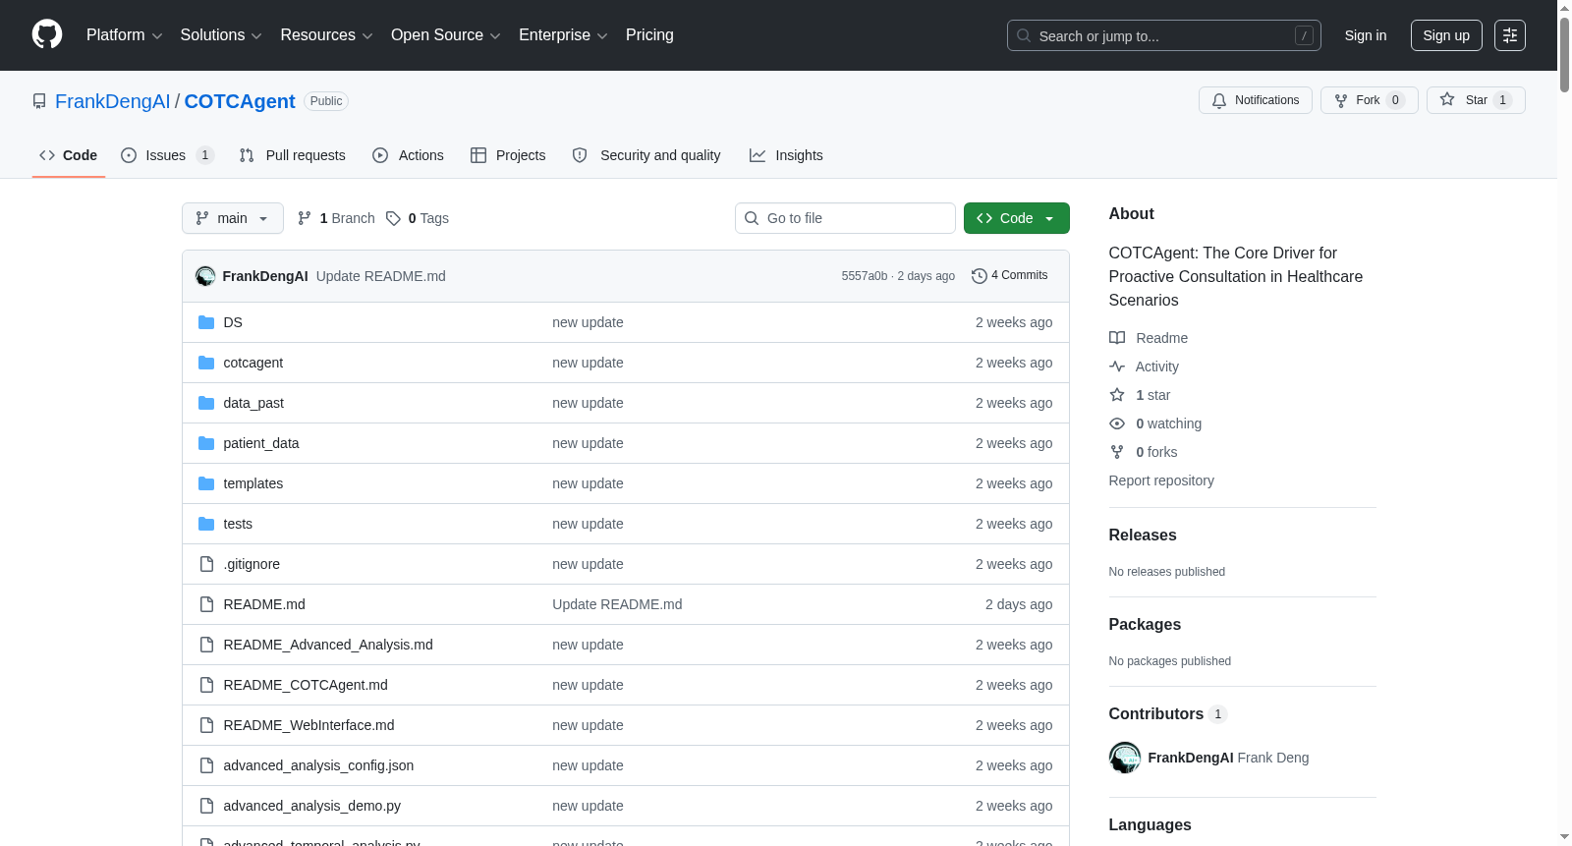Viewport: 1572px width, 846px height.
Task: Click the pulse icon beside Activity
Action: 1117,367
